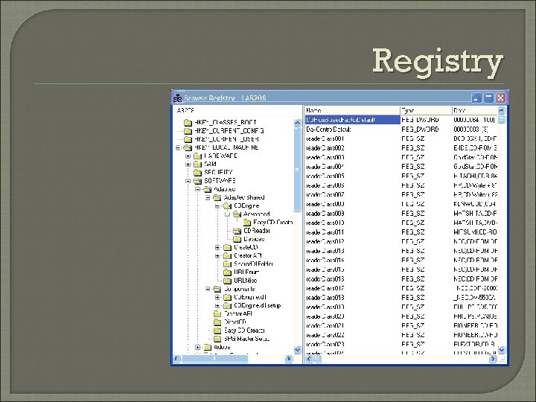Collapse the Adaptec Shared node

208,197
